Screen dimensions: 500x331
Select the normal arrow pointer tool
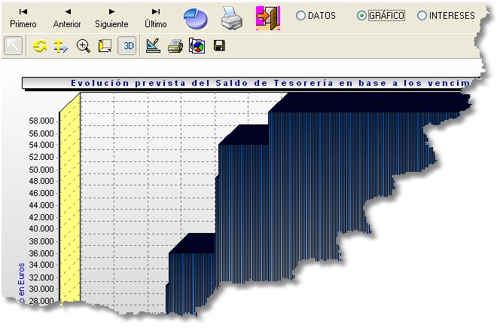[x=13, y=46]
